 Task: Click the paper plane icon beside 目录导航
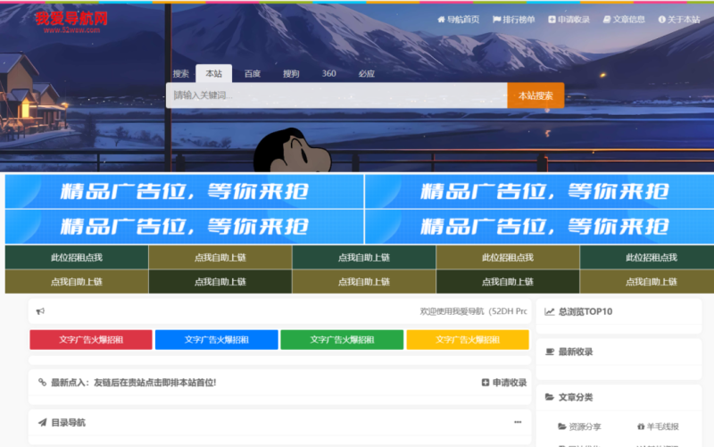[42, 422]
